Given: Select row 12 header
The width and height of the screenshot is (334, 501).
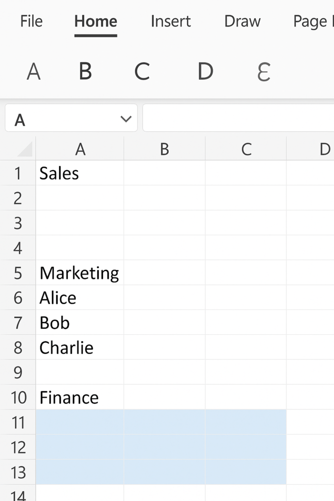Looking at the screenshot, I should 18,448.
